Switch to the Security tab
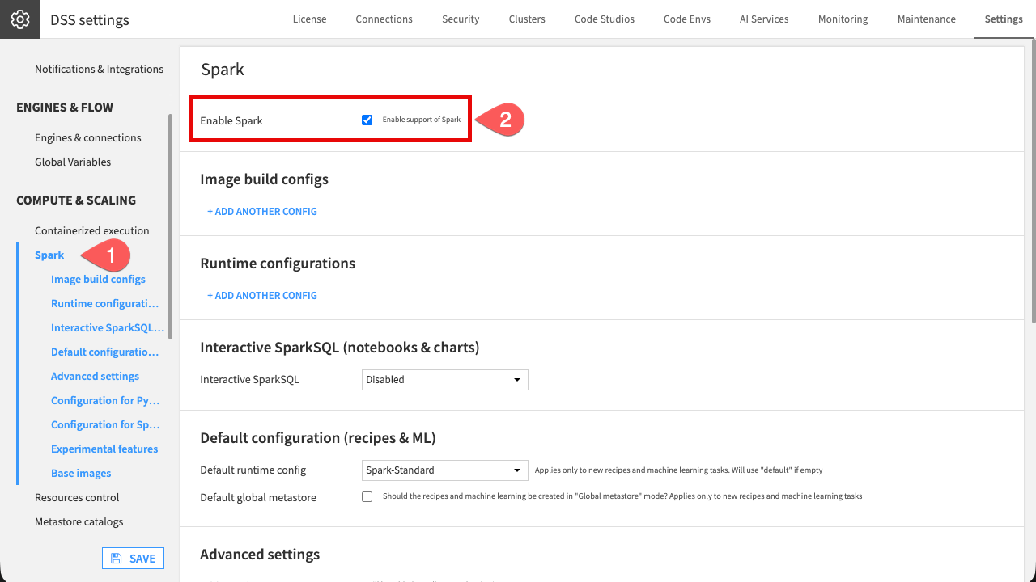This screenshot has height=582, width=1036. coord(461,19)
